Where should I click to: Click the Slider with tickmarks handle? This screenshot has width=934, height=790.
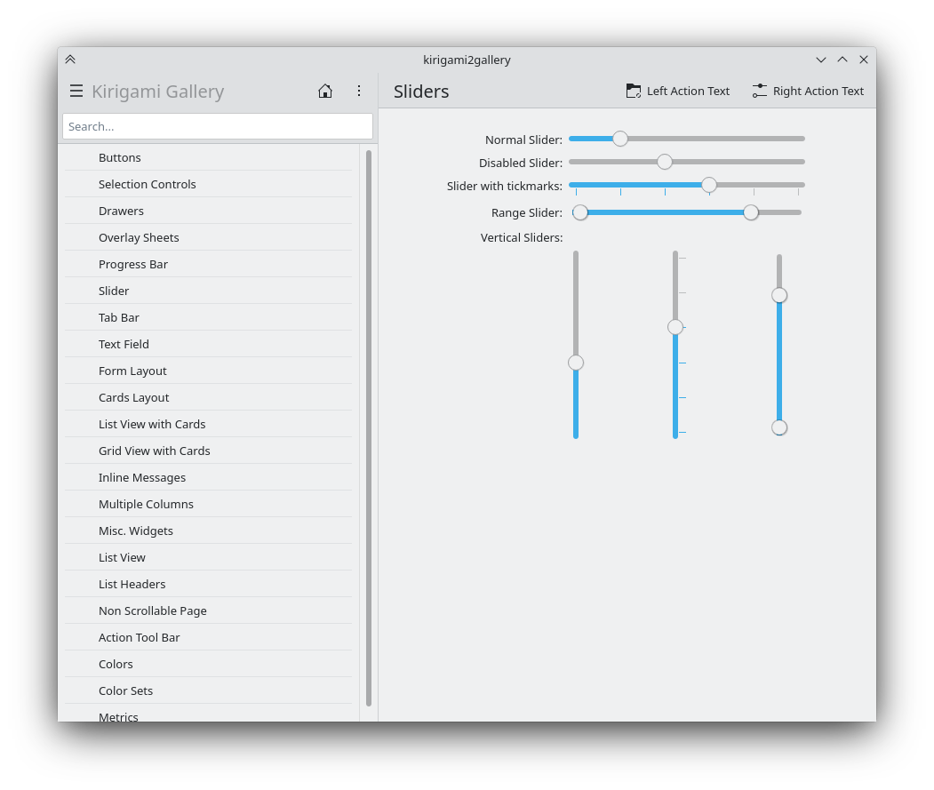click(709, 185)
